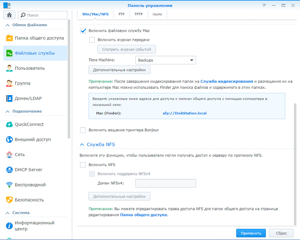The width and height of the screenshot is (300, 240).
Task: Disable the Mac file service checkbox
Action: coord(83,31)
